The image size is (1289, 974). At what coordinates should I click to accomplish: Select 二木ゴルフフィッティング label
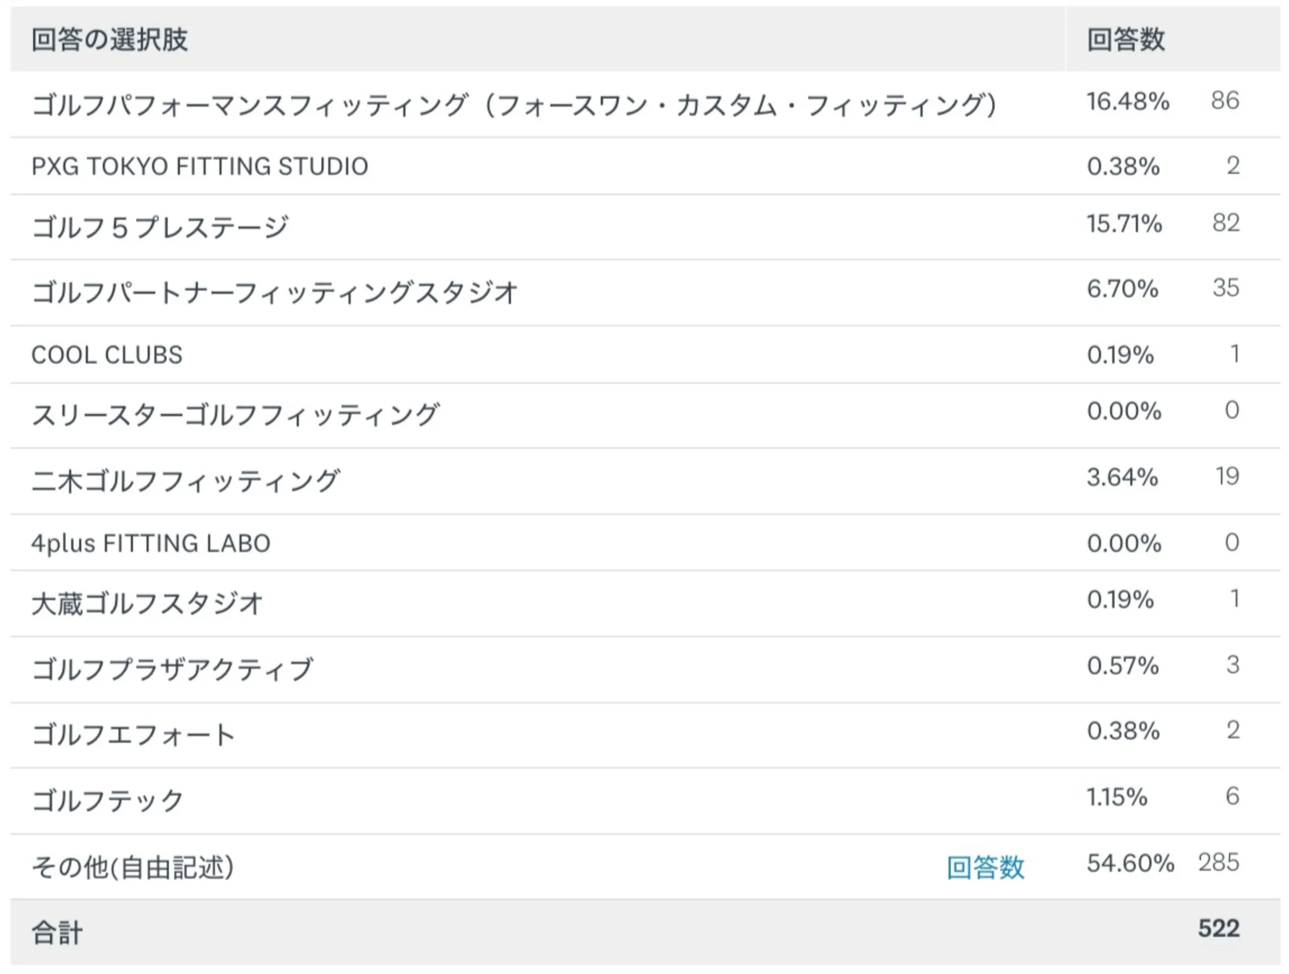coord(185,481)
